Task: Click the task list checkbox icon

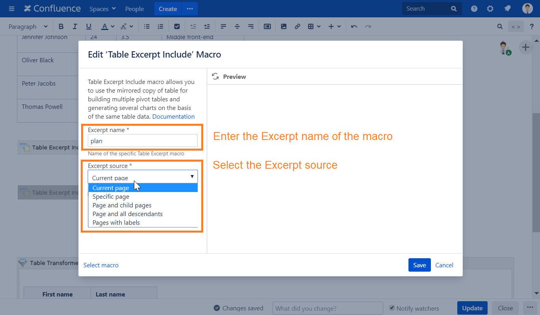Action: tap(177, 26)
